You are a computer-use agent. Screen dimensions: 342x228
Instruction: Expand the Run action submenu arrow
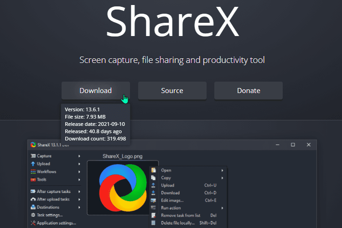point(222,208)
